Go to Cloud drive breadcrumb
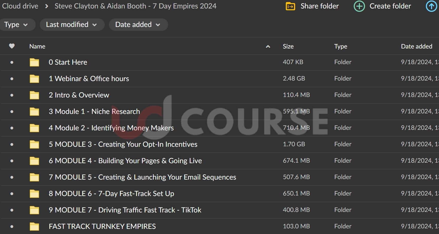439x234 pixels. click(20, 6)
